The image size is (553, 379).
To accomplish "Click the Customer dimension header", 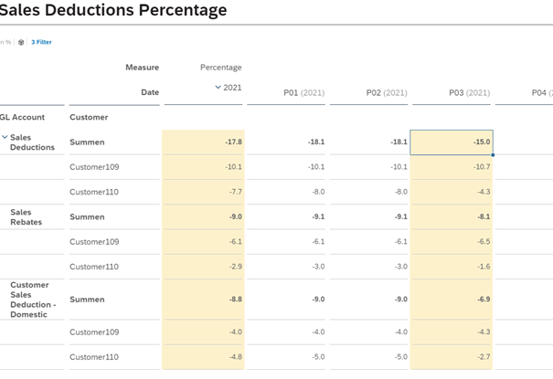I will (x=89, y=117).
